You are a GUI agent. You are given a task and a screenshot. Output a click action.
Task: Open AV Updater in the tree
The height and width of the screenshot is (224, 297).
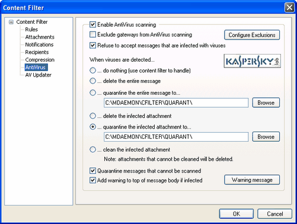pos(38,75)
